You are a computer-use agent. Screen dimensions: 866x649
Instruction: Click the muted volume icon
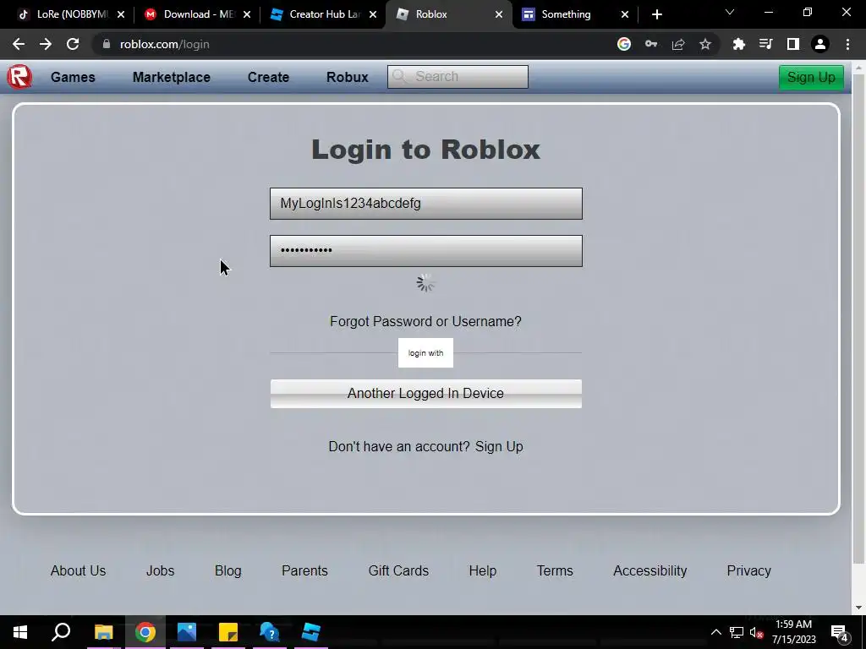(756, 632)
